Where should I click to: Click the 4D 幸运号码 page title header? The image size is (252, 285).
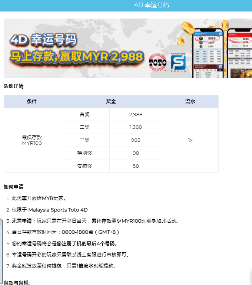[x=152, y=5]
